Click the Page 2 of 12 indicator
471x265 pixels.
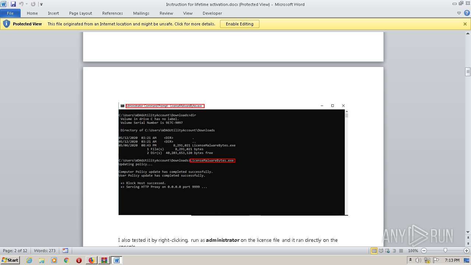pyautogui.click(x=15, y=251)
